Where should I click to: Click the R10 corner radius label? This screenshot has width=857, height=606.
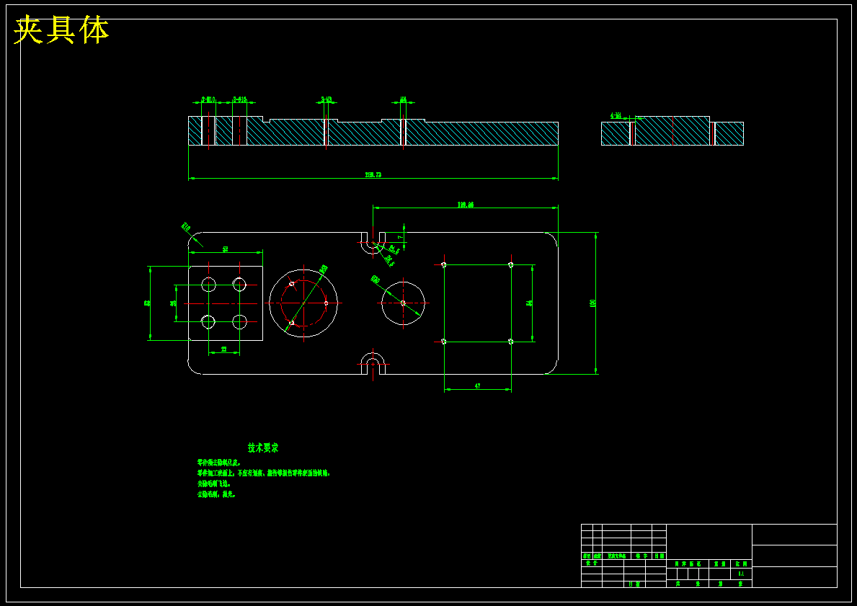click(186, 226)
